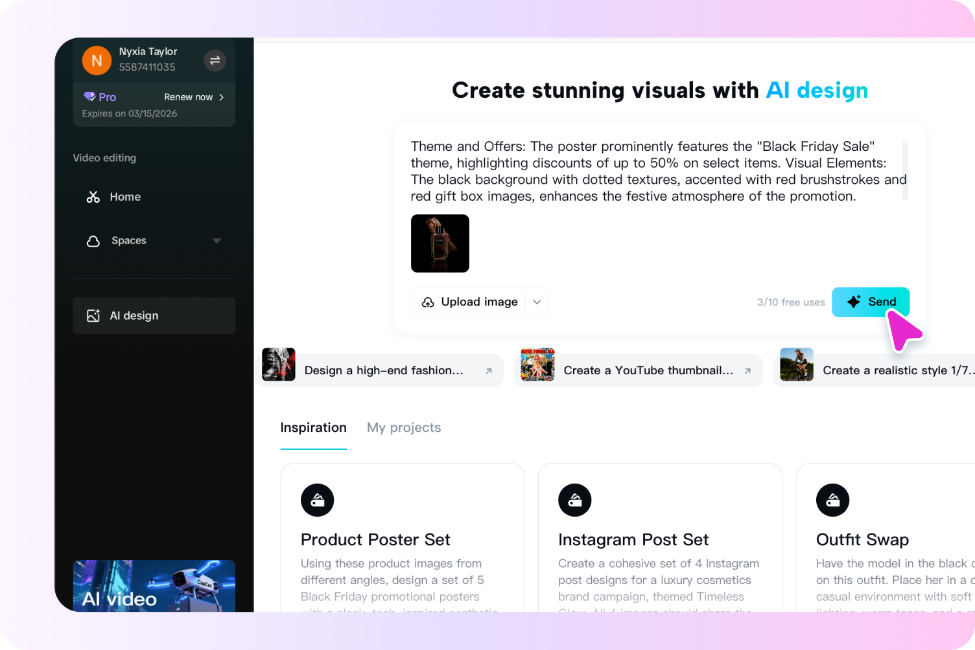The image size is (975, 650).
Task: Click the Send button
Action: pos(871,302)
